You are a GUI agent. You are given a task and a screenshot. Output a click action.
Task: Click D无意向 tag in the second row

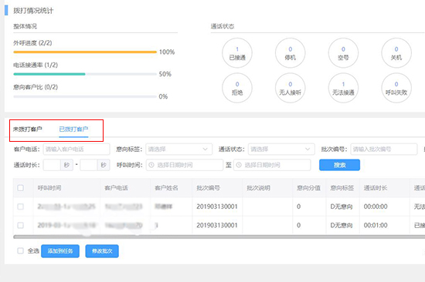[342, 226]
